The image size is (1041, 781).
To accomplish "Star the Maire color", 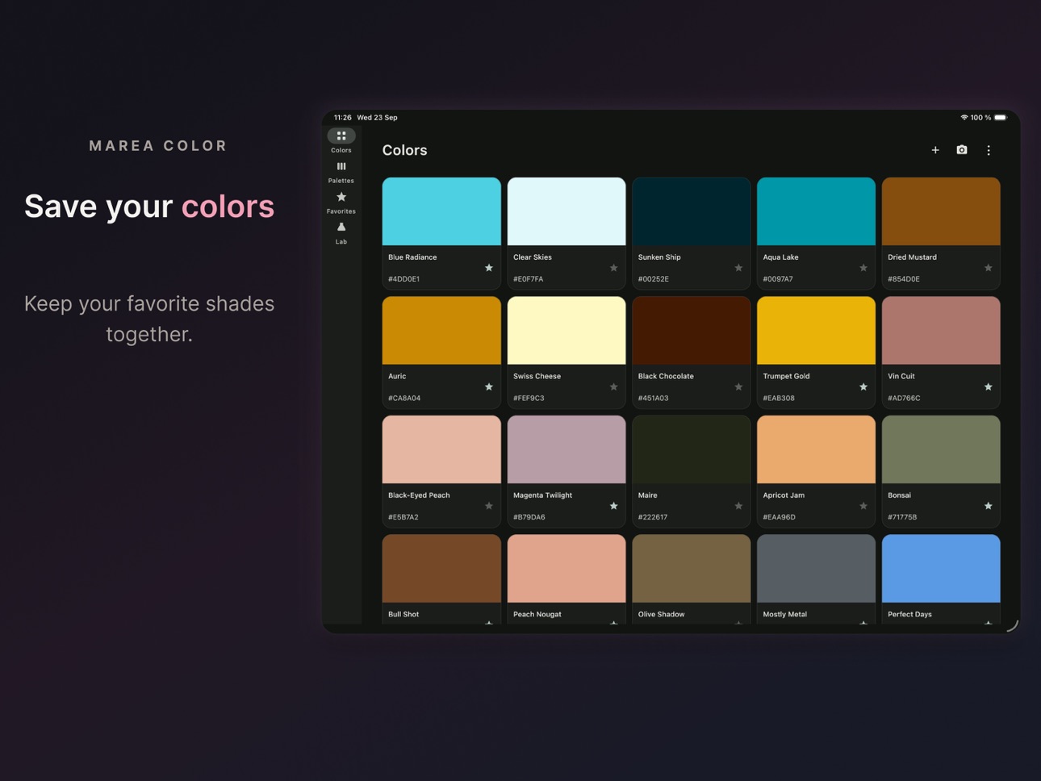I will click(x=738, y=506).
